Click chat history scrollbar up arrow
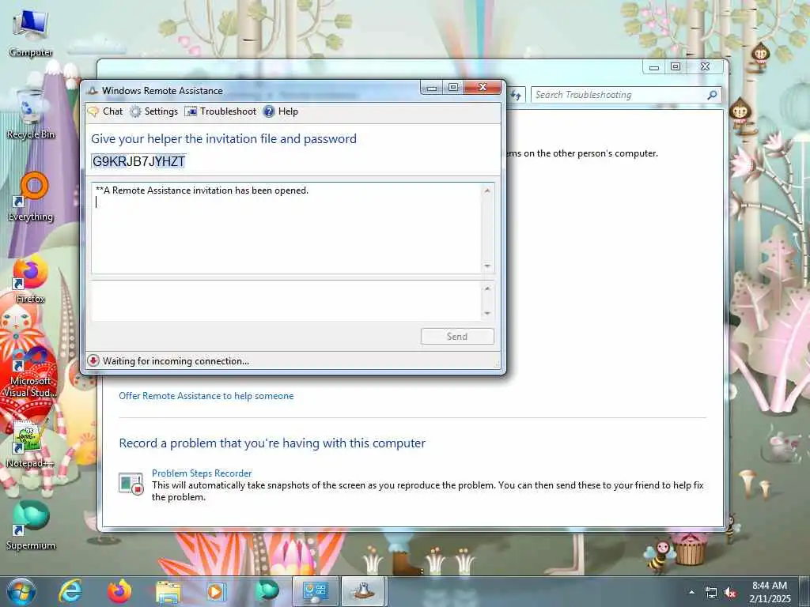Viewport: 810px width, 607px height. pyautogui.click(x=487, y=191)
